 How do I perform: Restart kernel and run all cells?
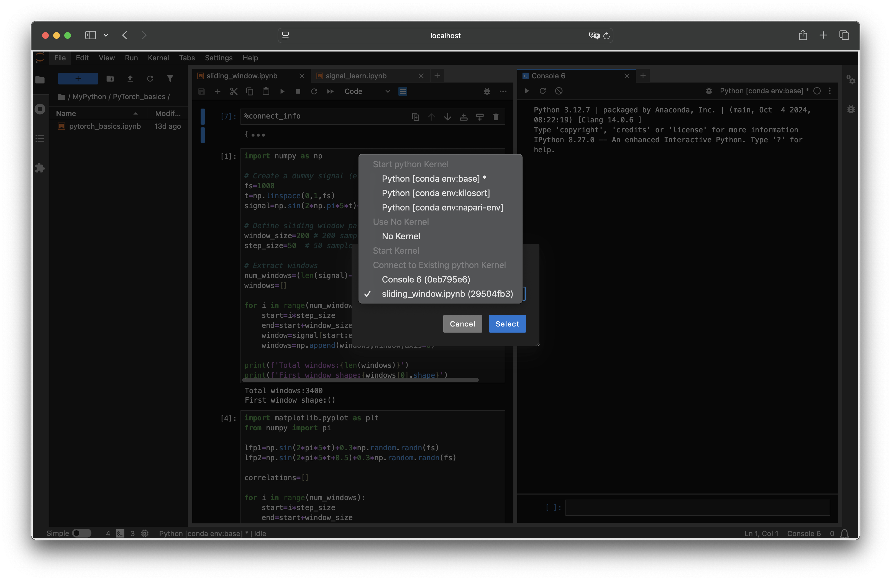(330, 91)
